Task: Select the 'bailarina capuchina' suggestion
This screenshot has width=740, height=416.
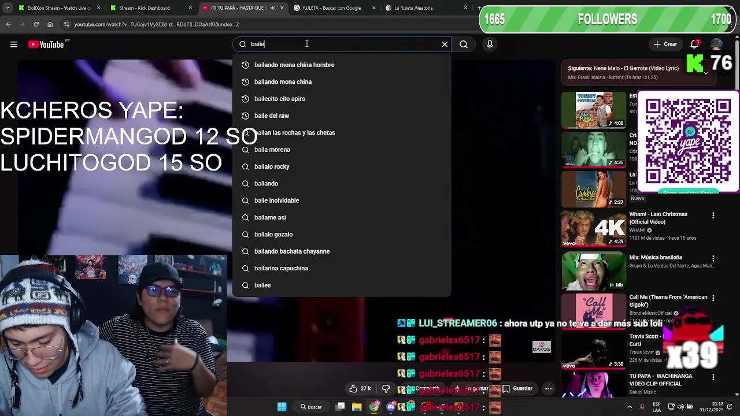Action: 342,268
